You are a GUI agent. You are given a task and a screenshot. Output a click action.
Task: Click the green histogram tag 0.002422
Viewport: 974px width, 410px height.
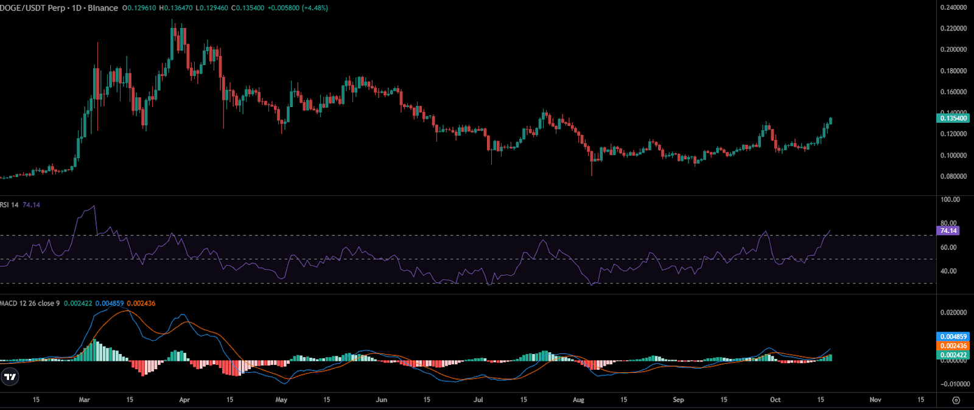(953, 355)
